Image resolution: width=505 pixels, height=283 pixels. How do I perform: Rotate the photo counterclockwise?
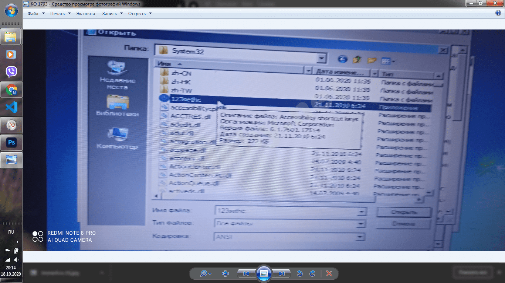(300, 273)
